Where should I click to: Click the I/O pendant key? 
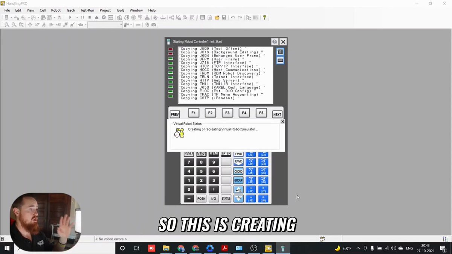pyautogui.click(x=214, y=199)
